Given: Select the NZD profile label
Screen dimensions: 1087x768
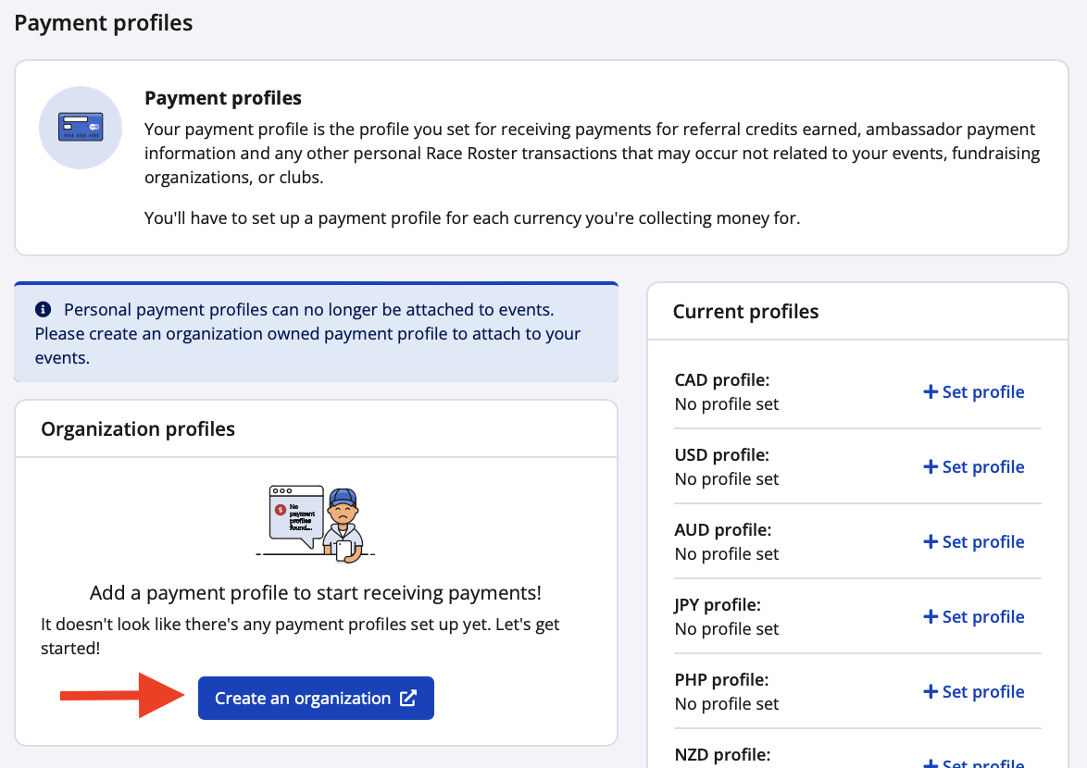Looking at the screenshot, I should click(722, 755).
